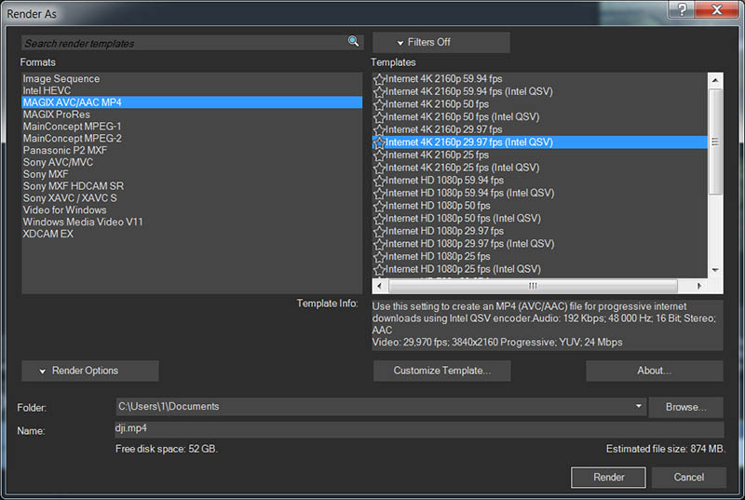Choose Video for Windows format
This screenshot has width=745, height=500.
coord(192,209)
